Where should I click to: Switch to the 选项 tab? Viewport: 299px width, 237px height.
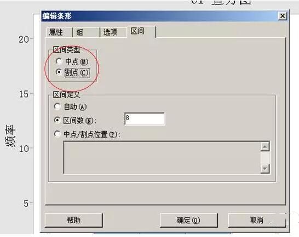pos(113,32)
